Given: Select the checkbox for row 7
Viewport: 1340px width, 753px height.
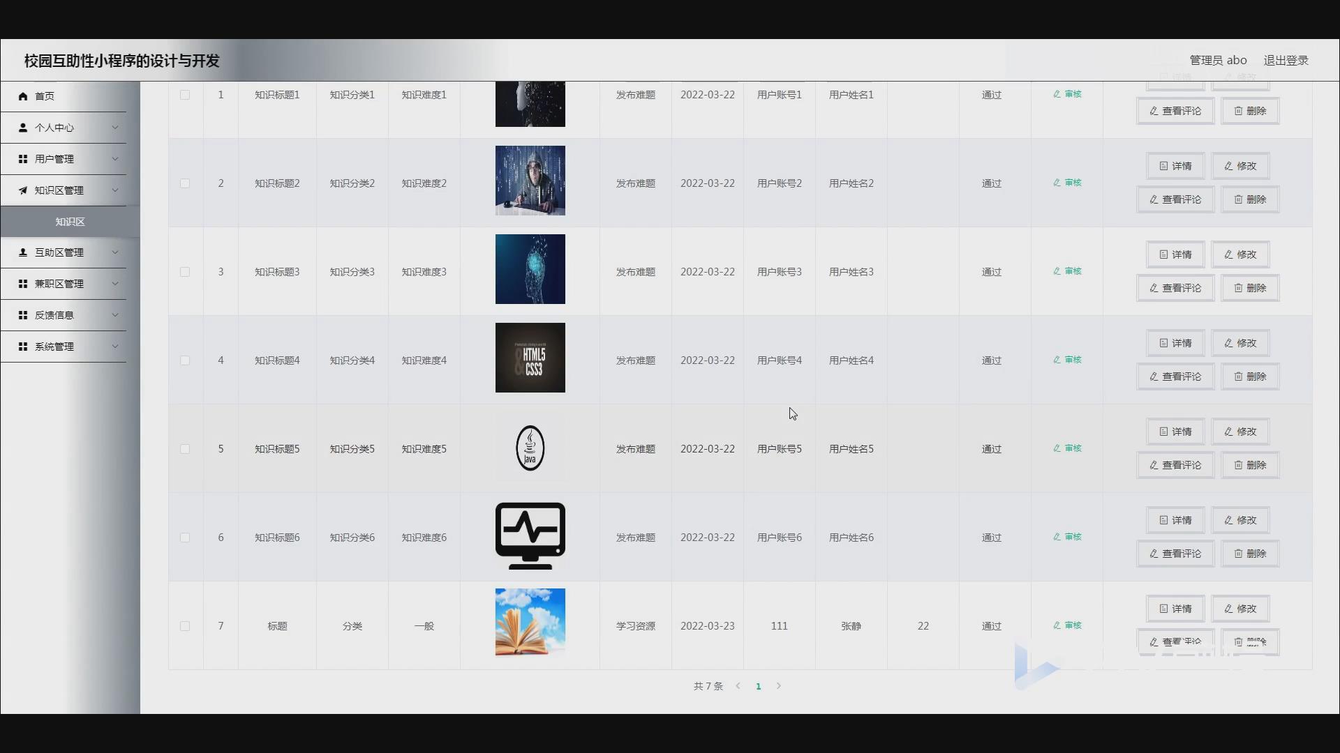Looking at the screenshot, I should pyautogui.click(x=185, y=626).
